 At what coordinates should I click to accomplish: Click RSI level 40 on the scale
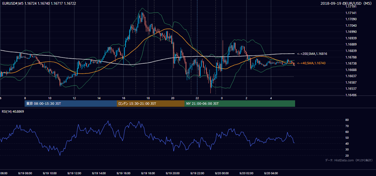(x=347, y=143)
